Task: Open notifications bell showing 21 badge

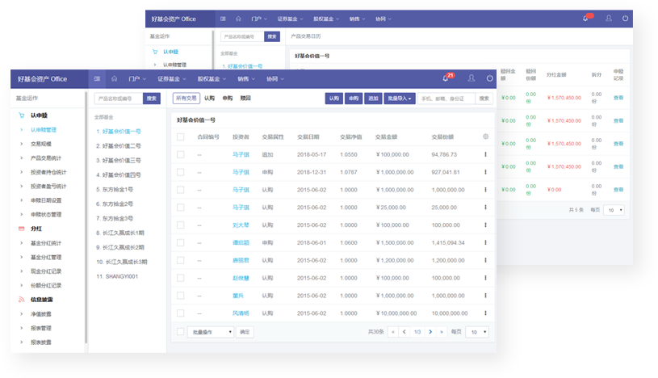Action: tap(445, 78)
